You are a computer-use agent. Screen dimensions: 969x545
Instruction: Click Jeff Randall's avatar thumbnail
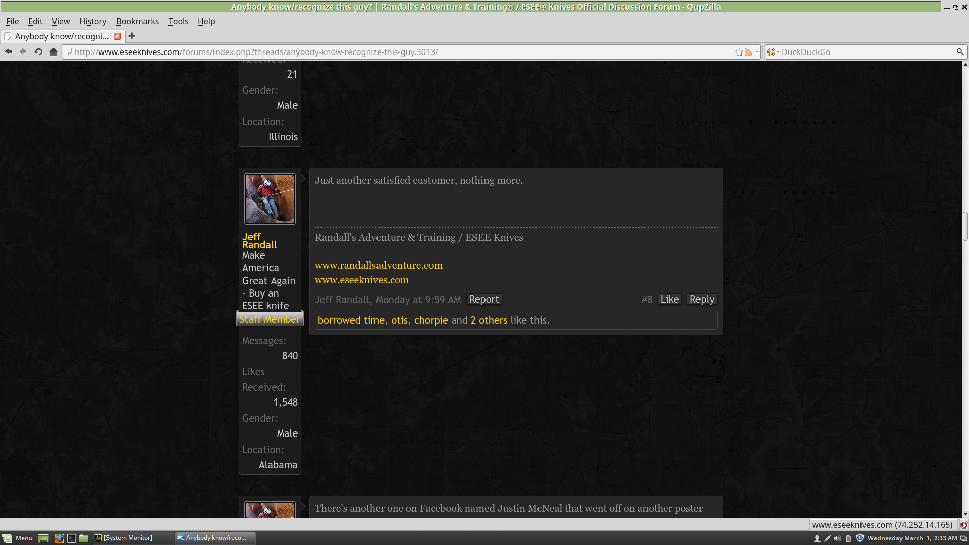[270, 199]
